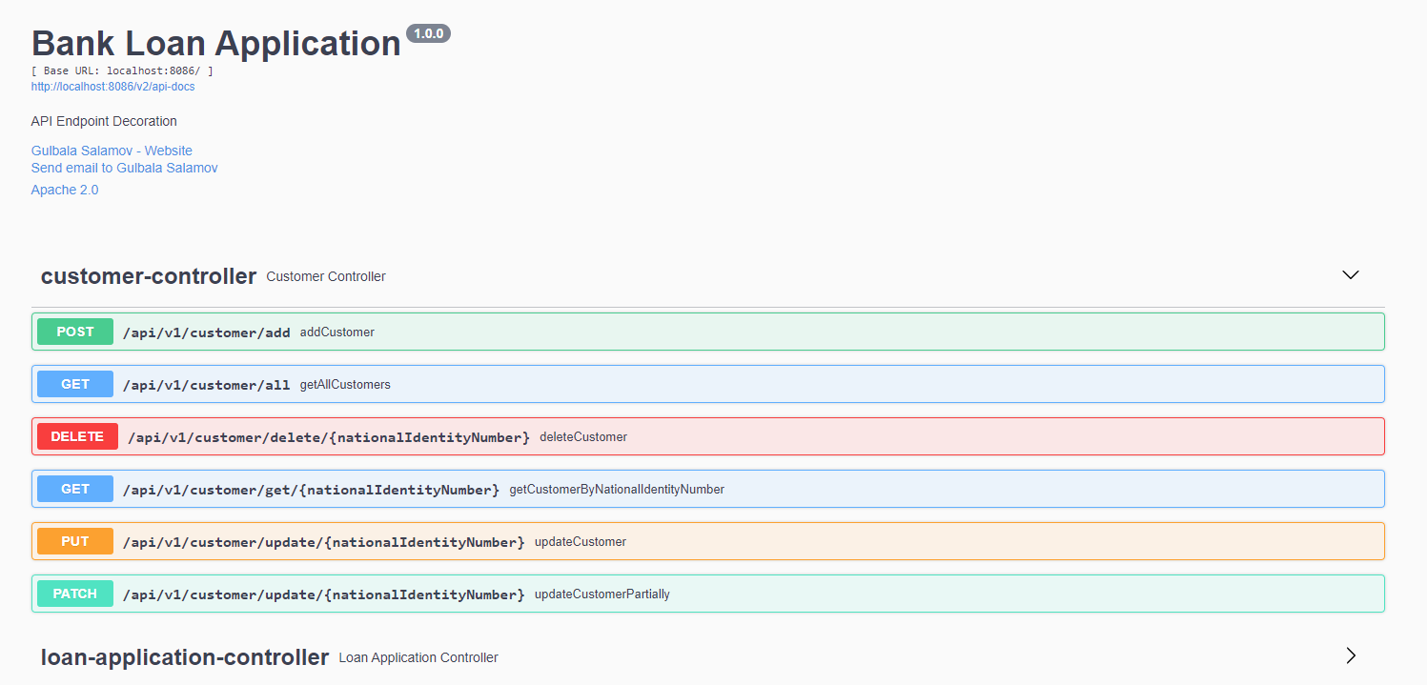The image size is (1427, 685).
Task: Click the GET badge for getAllCustomers
Action: 75,384
